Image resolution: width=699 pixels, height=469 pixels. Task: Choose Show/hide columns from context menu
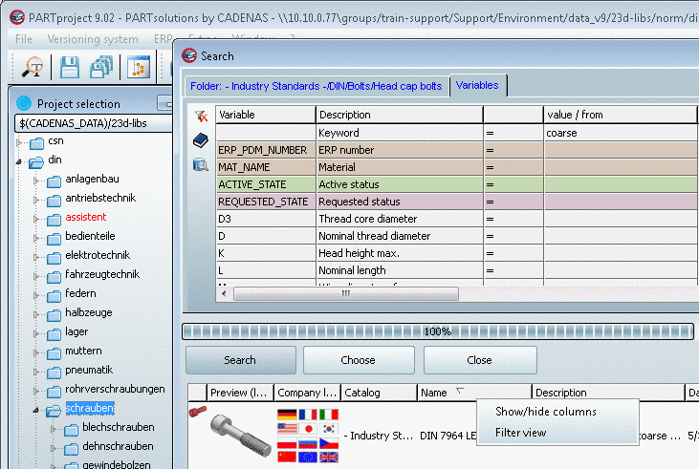[x=546, y=412]
